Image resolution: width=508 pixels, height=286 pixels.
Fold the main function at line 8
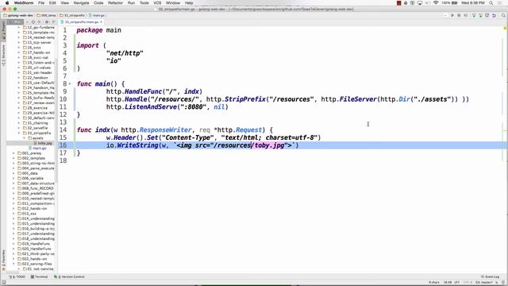click(70, 83)
